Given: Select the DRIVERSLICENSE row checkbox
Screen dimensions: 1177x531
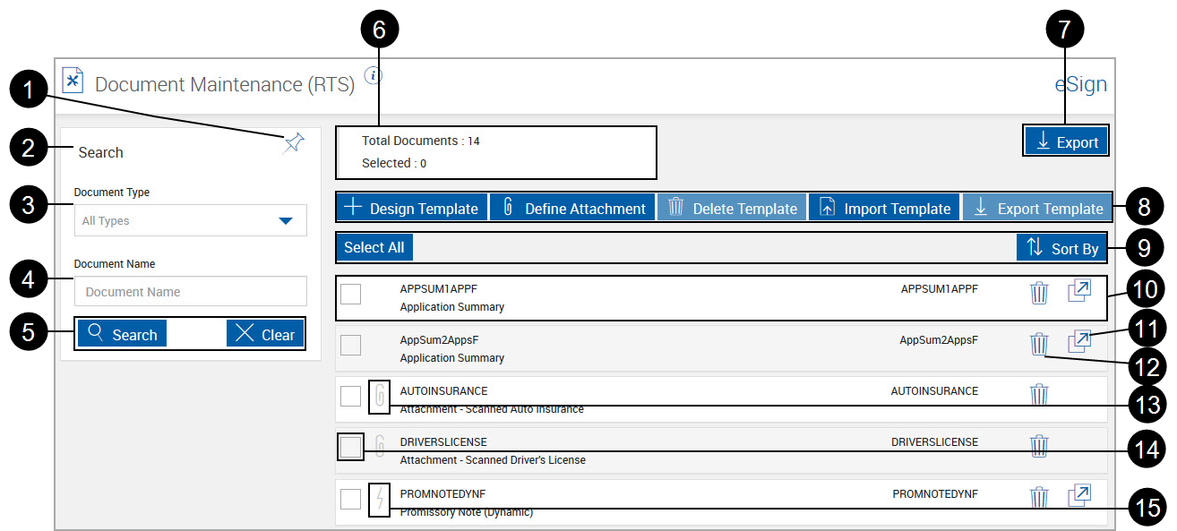Looking at the screenshot, I should [350, 447].
